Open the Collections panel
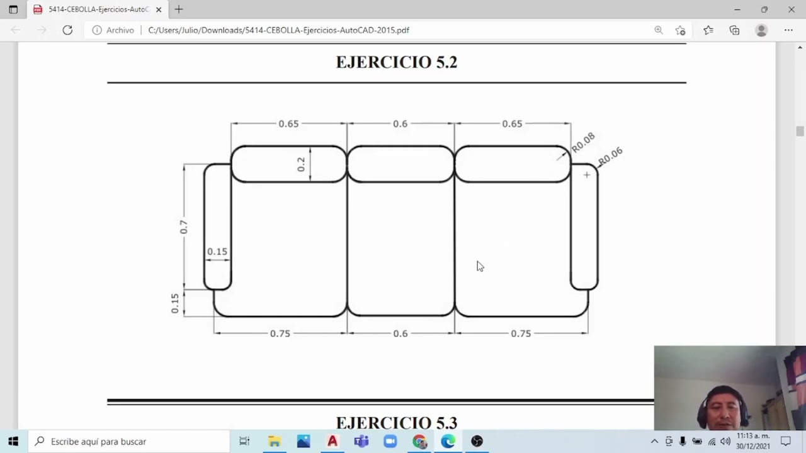Screen dimensions: 806x453 pos(734,30)
